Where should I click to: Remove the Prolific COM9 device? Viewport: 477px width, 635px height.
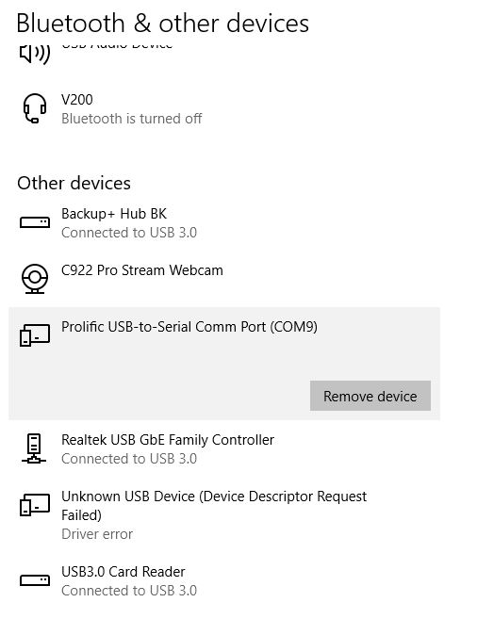pyautogui.click(x=370, y=396)
